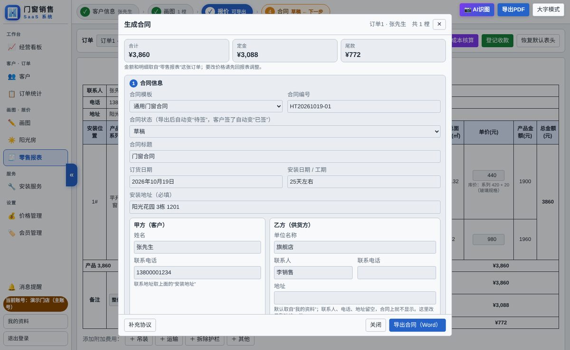Open 阳光房 sun icon in sidebar
The width and height of the screenshot is (570, 350).
[x=12, y=140]
